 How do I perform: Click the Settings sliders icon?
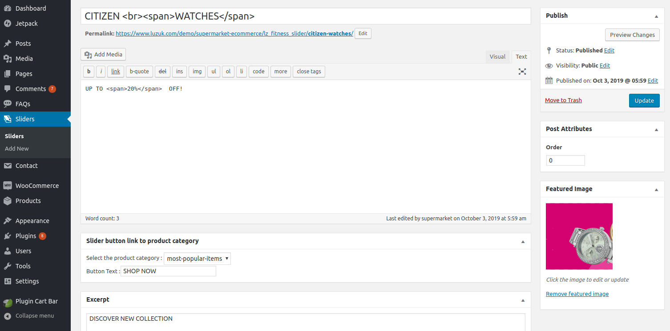[8, 281]
